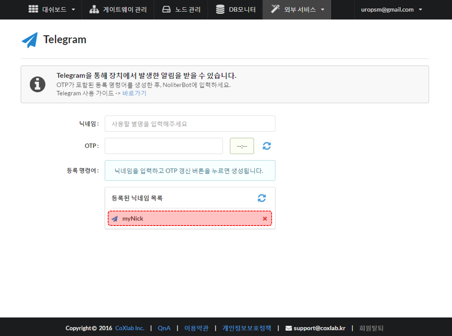Open the 외부 서비스 menu
This screenshot has width=452, height=336.
297,10
